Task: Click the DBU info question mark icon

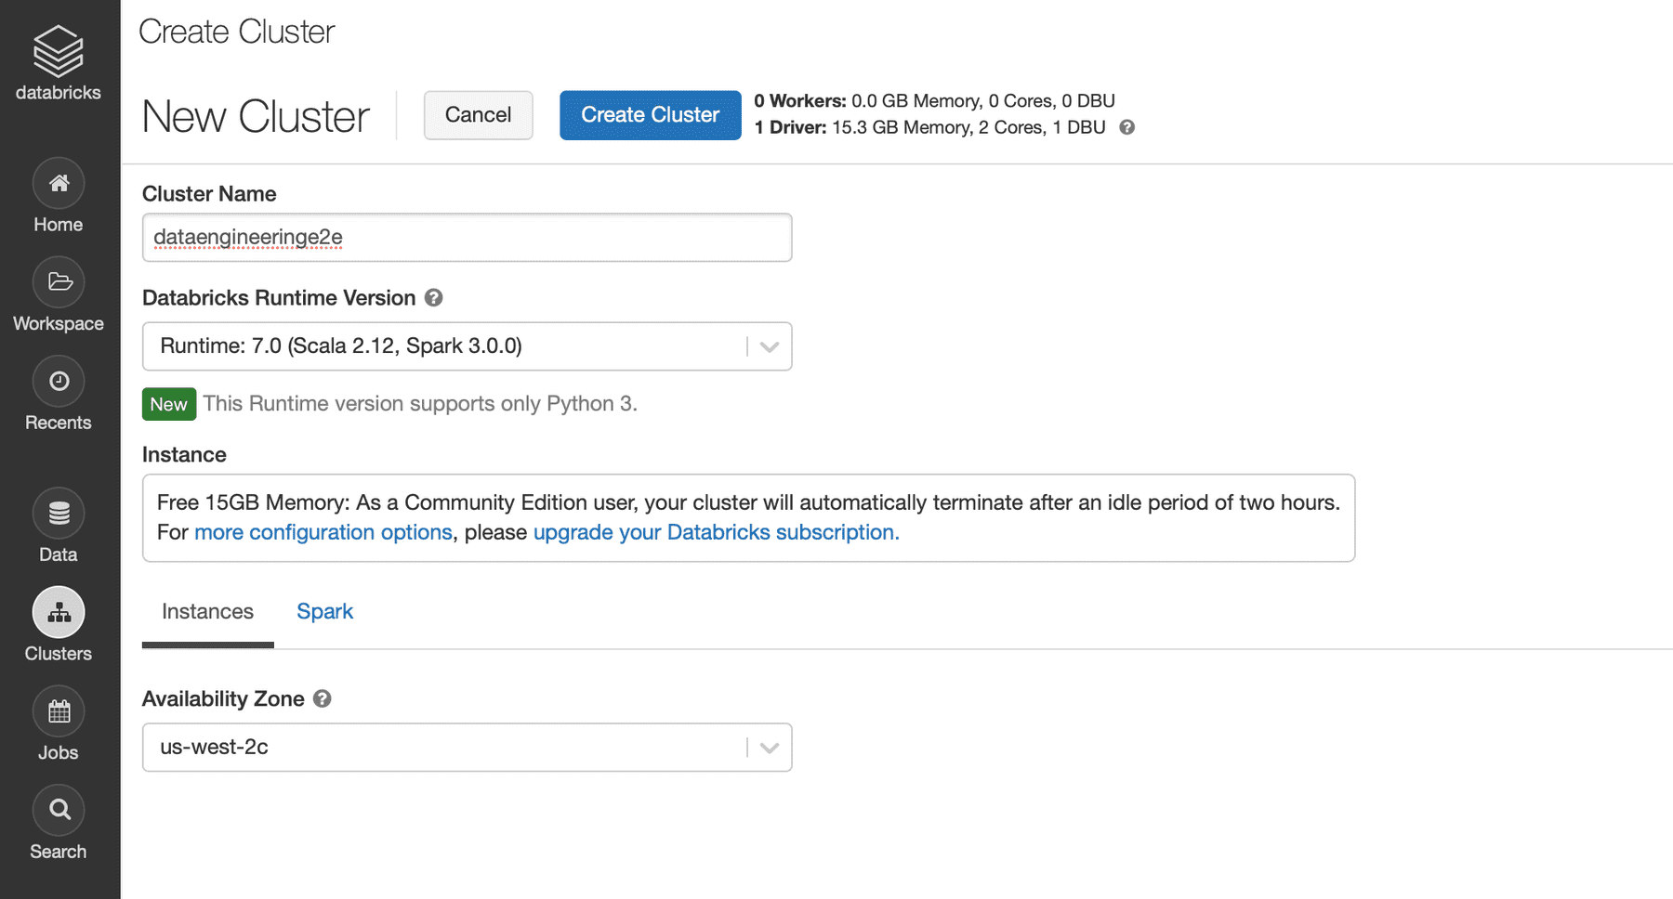Action: pos(1127,127)
